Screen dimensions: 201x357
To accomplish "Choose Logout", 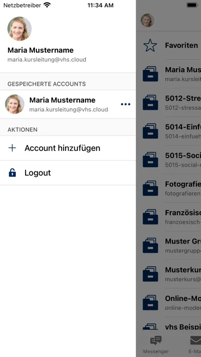I will point(68,173).
